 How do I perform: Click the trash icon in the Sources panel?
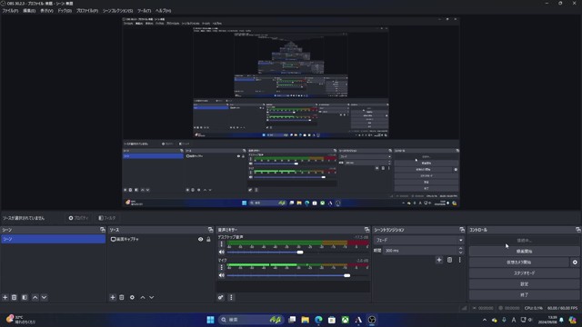tap(122, 297)
